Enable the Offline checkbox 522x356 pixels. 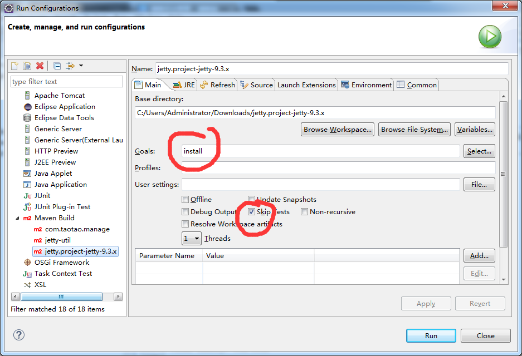(x=185, y=200)
